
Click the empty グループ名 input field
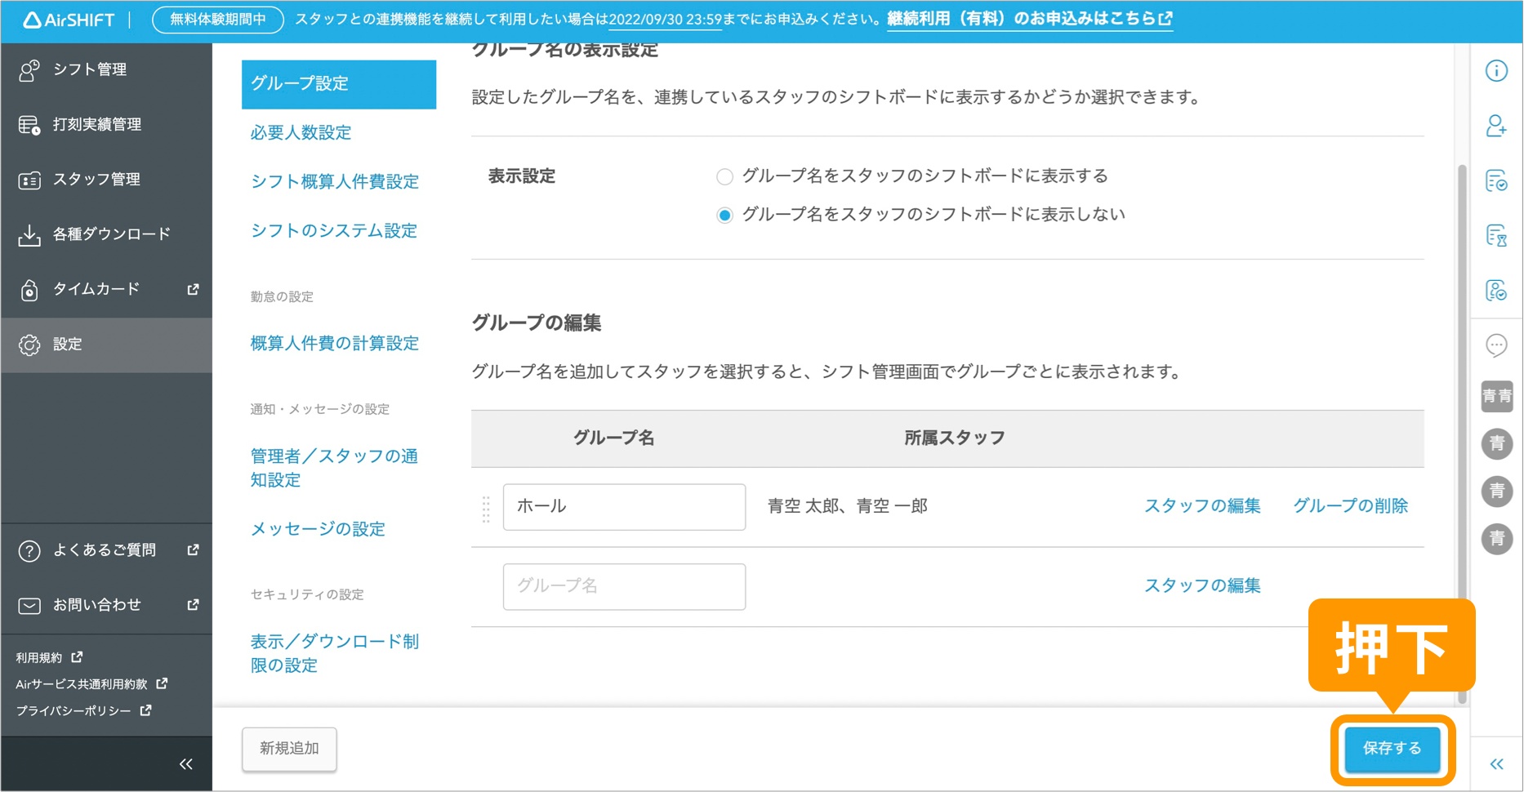(x=623, y=586)
